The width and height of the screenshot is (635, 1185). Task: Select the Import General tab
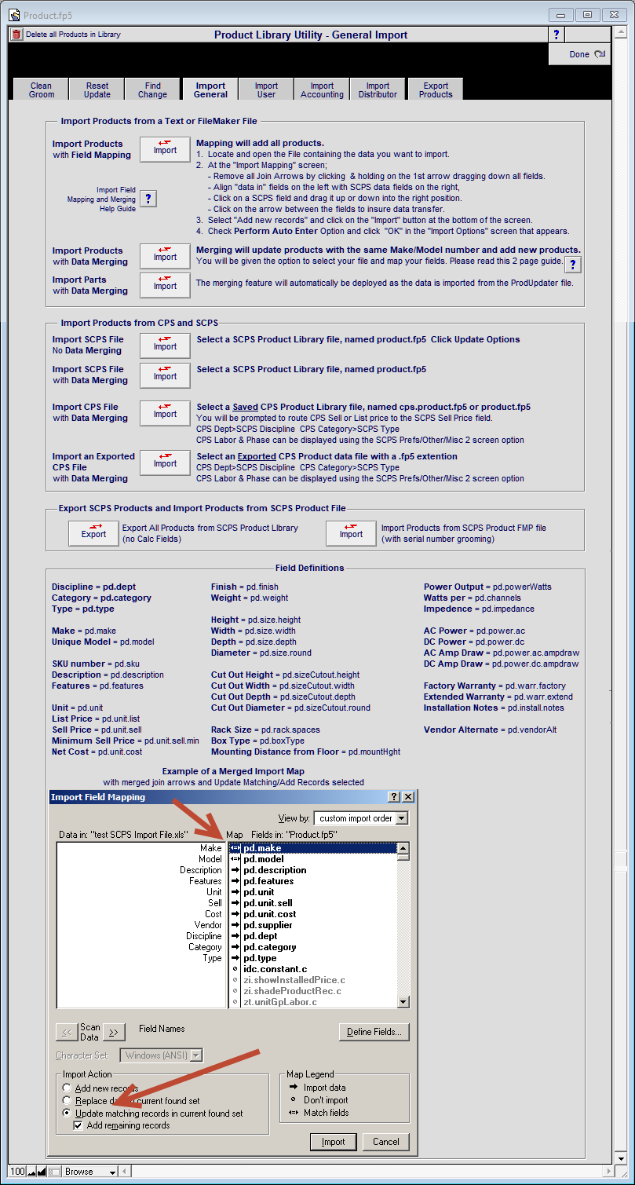210,90
